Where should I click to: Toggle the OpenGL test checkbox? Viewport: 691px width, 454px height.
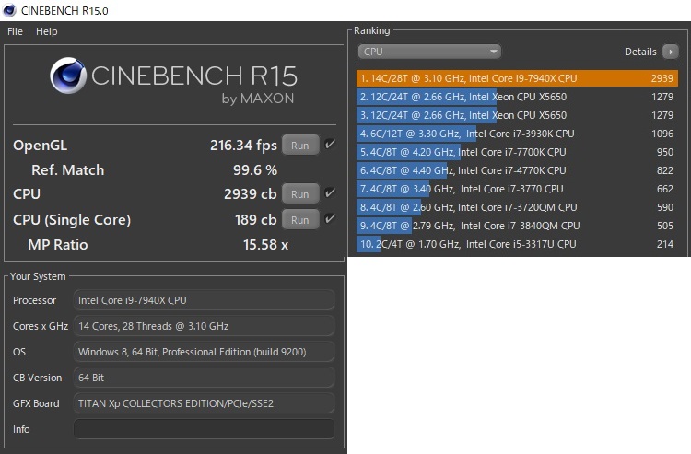point(330,144)
